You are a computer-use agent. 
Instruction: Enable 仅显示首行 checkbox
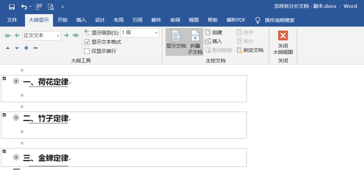(87, 51)
